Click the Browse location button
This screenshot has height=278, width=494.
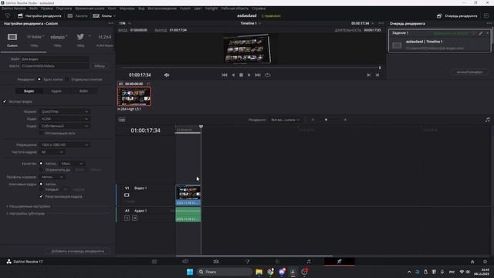point(100,66)
